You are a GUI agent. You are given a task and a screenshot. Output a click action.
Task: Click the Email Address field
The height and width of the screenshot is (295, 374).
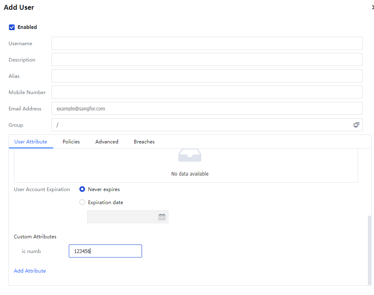coord(206,109)
